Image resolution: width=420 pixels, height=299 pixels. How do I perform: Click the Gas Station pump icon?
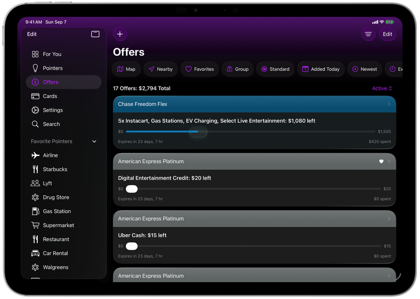point(35,211)
